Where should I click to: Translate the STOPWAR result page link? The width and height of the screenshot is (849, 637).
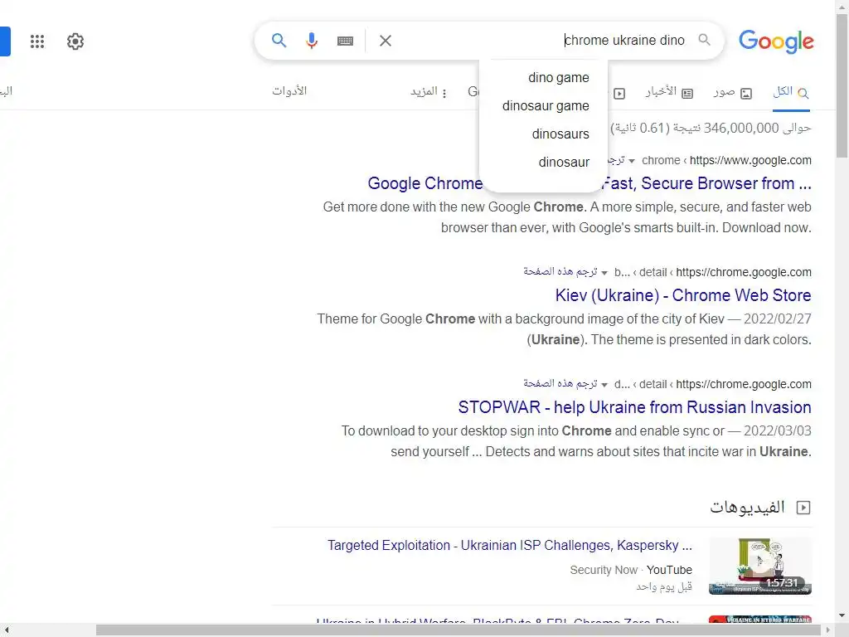(x=560, y=383)
